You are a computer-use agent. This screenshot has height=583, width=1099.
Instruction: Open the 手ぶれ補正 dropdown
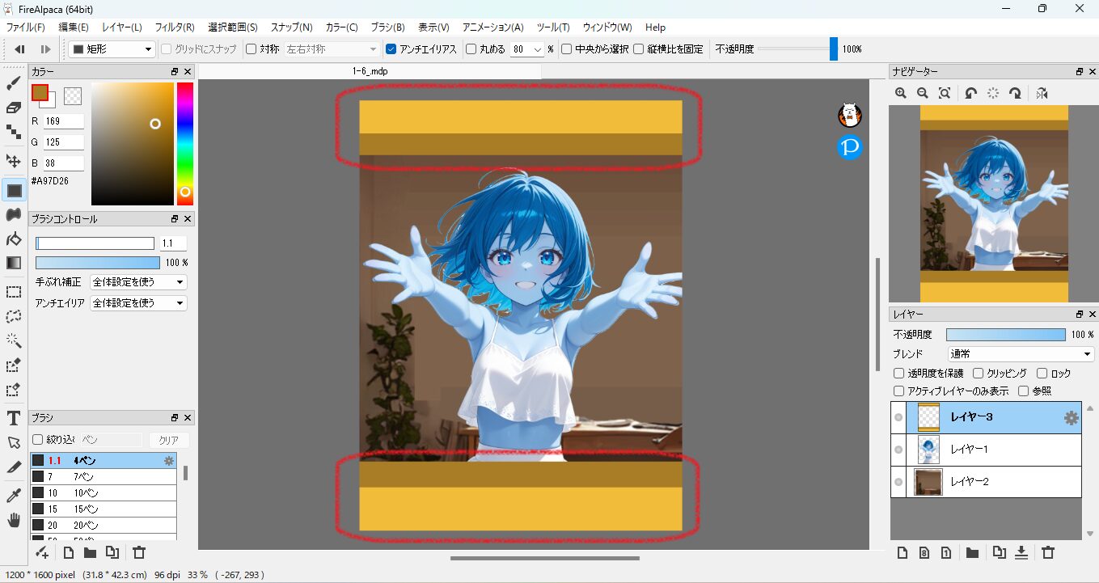[x=138, y=282]
